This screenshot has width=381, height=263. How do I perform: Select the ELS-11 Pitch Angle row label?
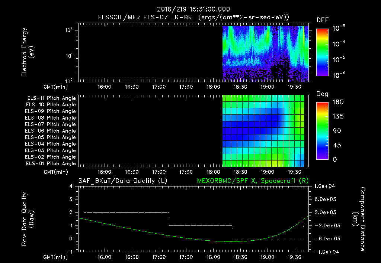click(x=51, y=98)
